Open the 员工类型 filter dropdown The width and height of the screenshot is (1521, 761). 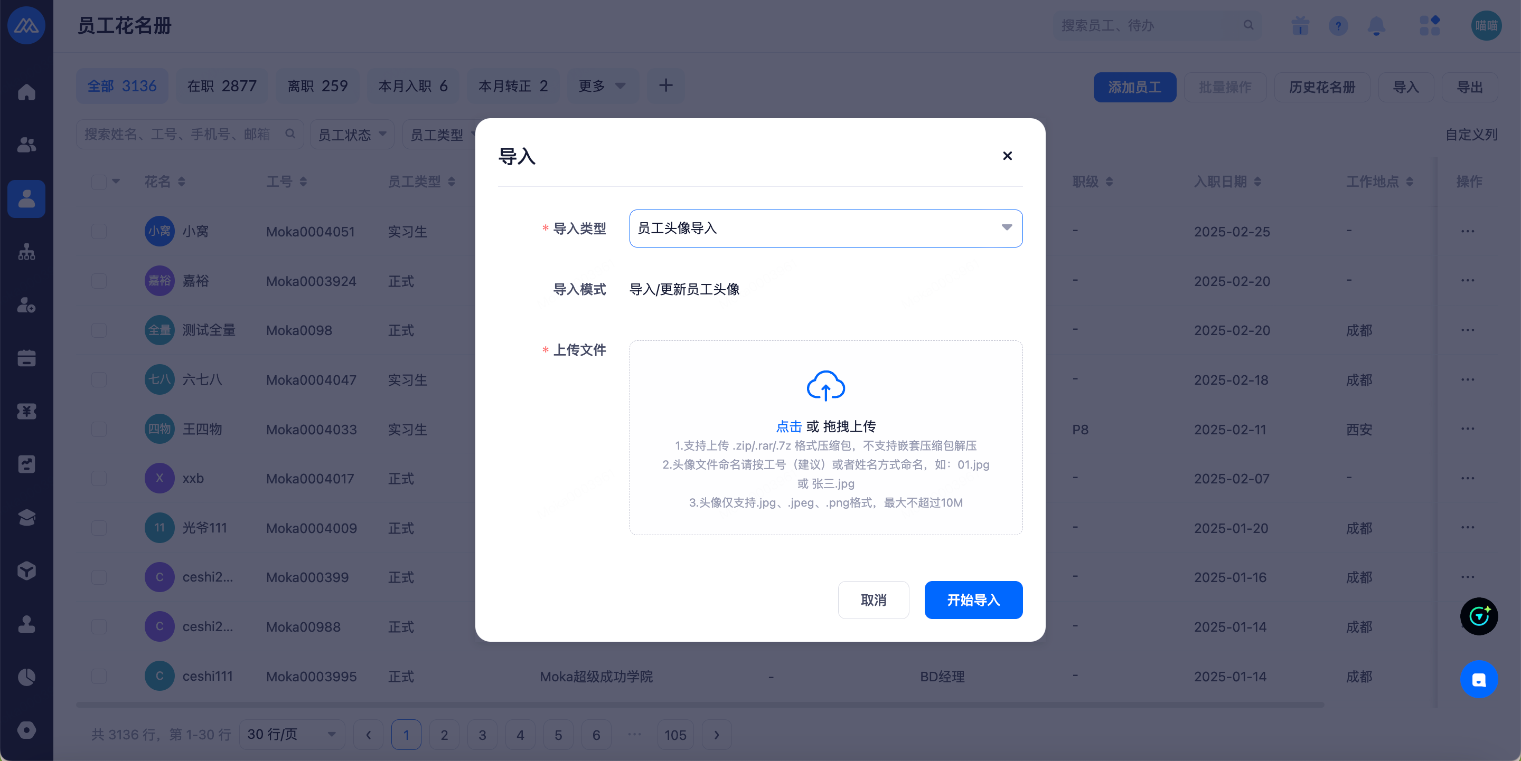pos(440,135)
